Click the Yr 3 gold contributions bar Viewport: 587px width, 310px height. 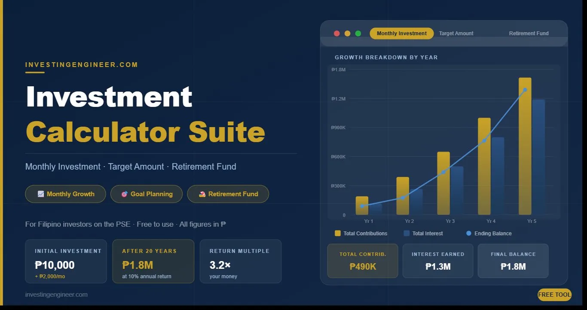click(x=443, y=183)
